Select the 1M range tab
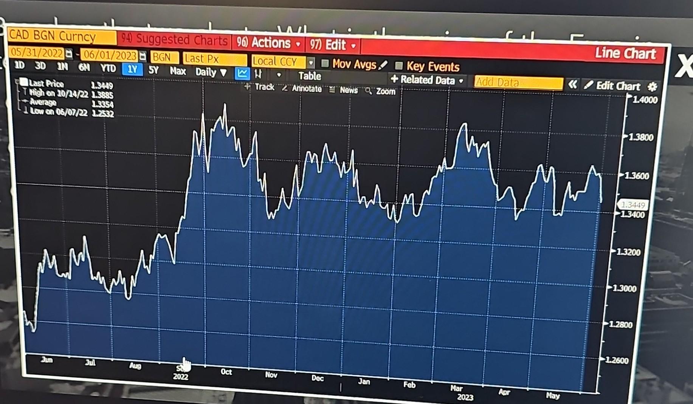 62,67
